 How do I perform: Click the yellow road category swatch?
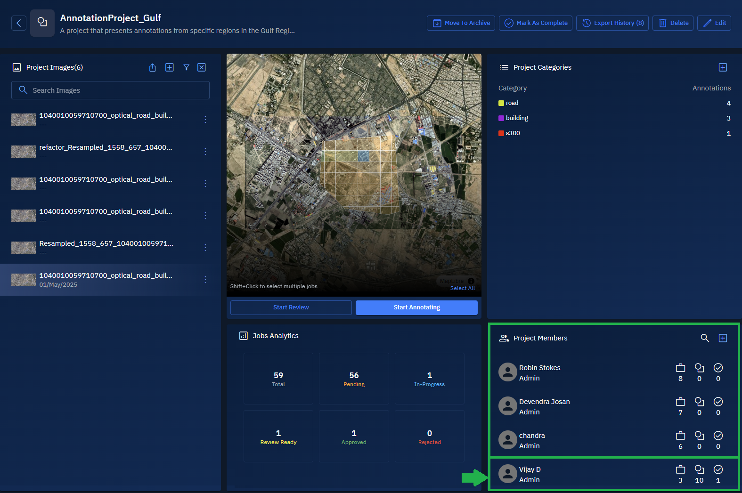501,103
